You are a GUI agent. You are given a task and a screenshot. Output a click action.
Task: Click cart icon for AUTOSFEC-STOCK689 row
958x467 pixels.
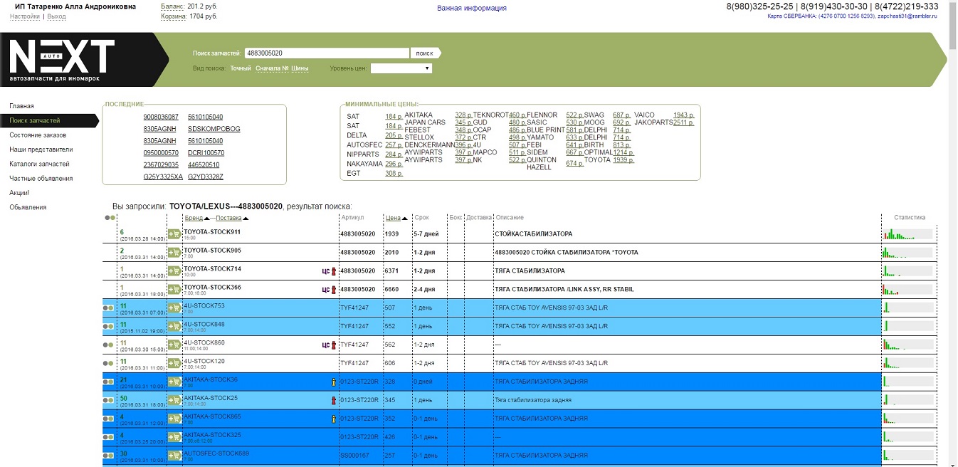[174, 456]
